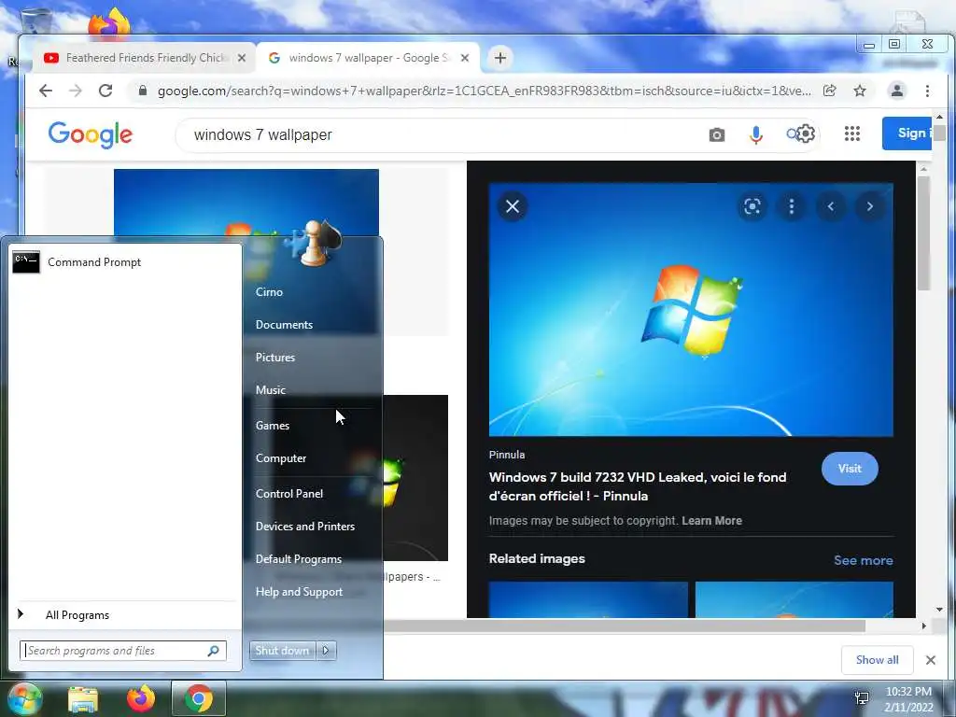Open Devices and Printers

[x=305, y=527]
